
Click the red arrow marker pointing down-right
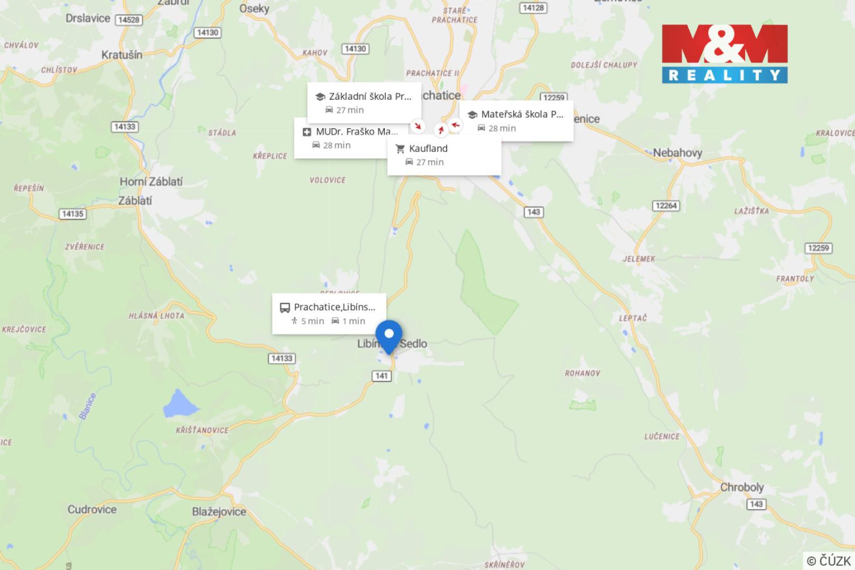(418, 126)
